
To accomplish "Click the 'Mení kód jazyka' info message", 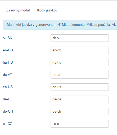I will point(60,25).
